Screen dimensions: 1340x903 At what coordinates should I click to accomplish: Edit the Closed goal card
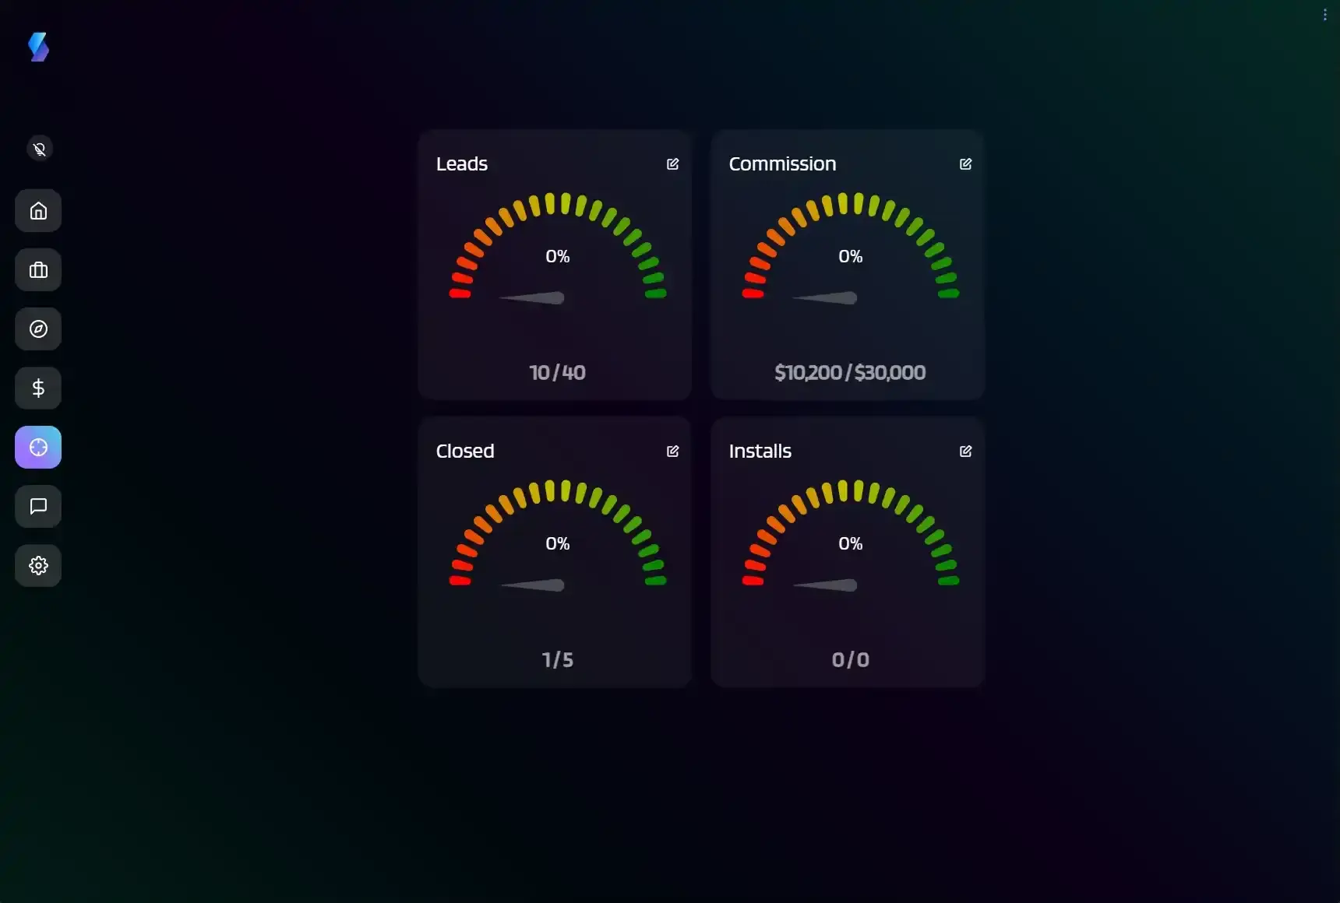(672, 451)
